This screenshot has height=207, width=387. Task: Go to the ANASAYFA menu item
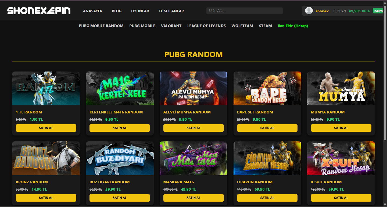92,11
